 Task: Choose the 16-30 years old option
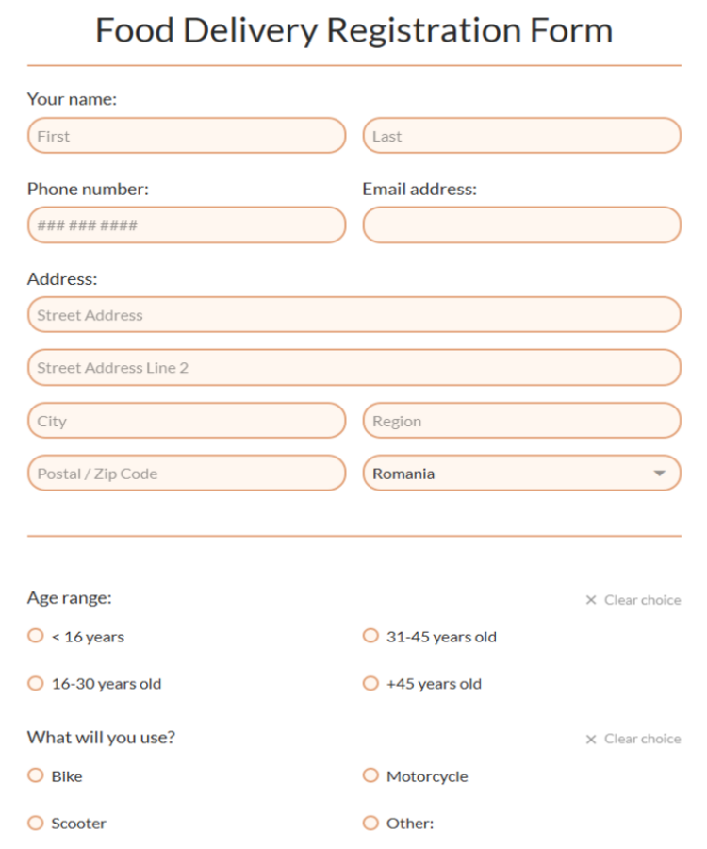(36, 683)
